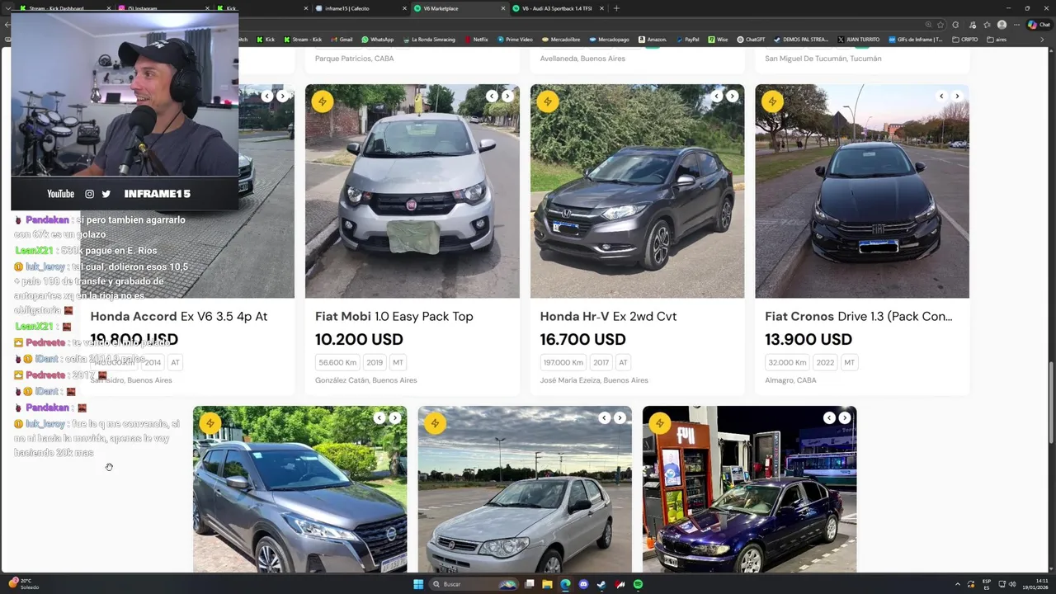Show next photo of the silver Fiat hatchback
This screenshot has width=1056, height=594.
(620, 417)
